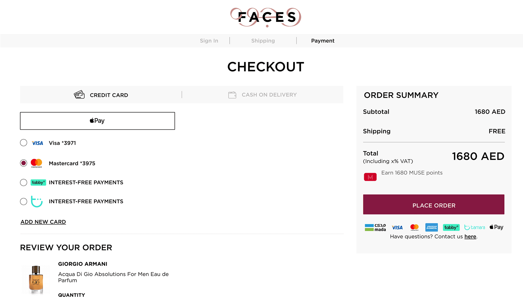Click the FACES logo at top
The image size is (523, 299).
coord(266,17)
